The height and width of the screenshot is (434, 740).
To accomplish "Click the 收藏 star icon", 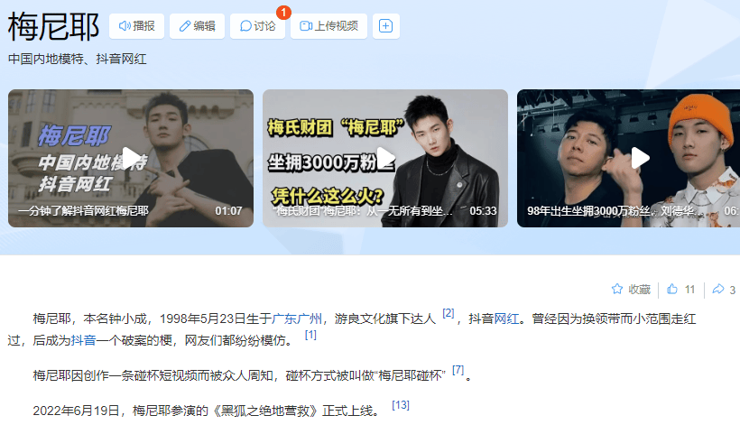I will tap(617, 289).
